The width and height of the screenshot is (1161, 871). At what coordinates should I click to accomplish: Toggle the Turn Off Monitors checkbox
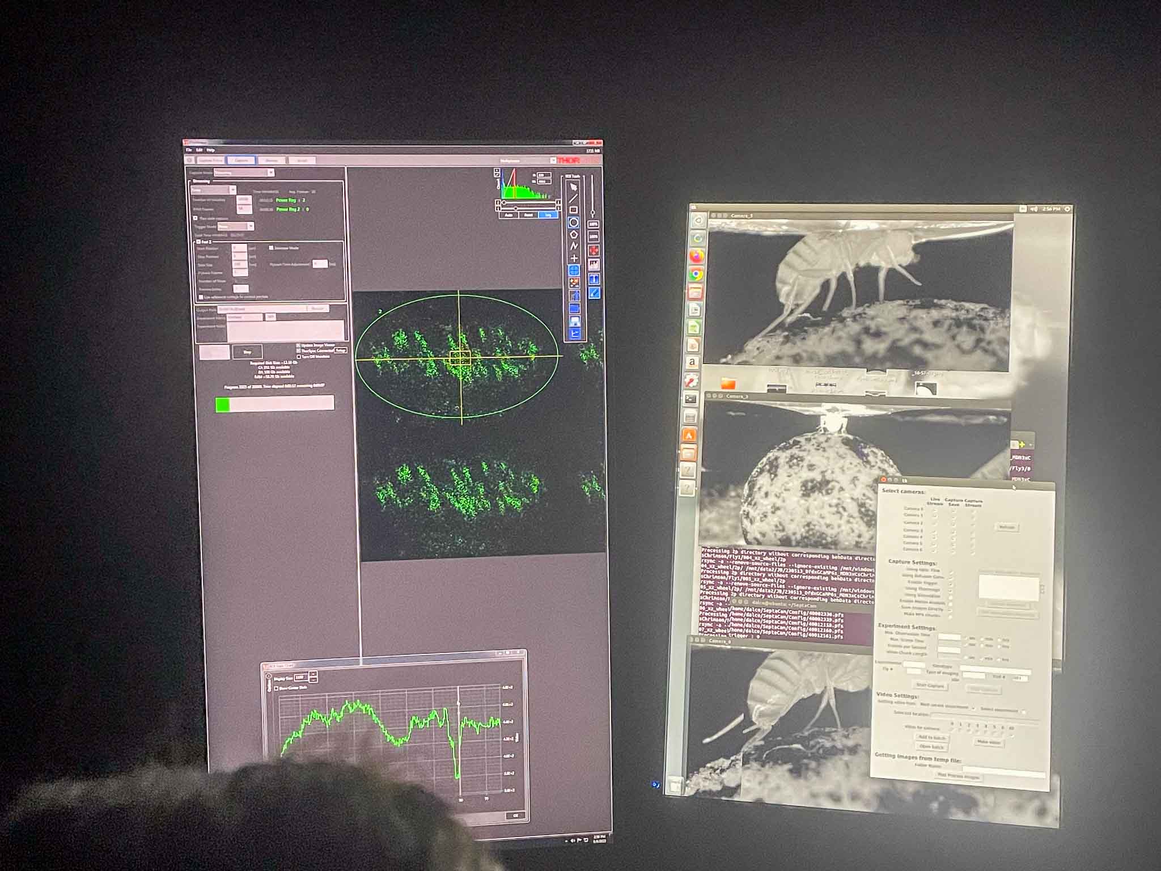(x=299, y=357)
